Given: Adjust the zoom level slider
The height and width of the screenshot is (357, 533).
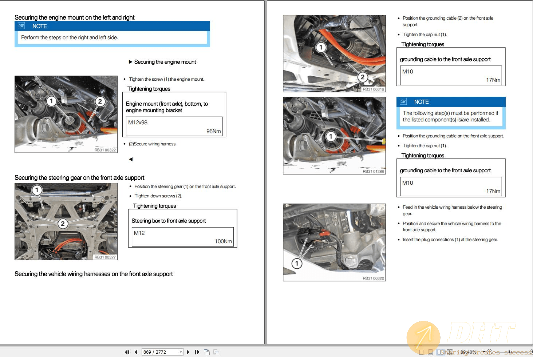Looking at the screenshot, I should point(509,352).
